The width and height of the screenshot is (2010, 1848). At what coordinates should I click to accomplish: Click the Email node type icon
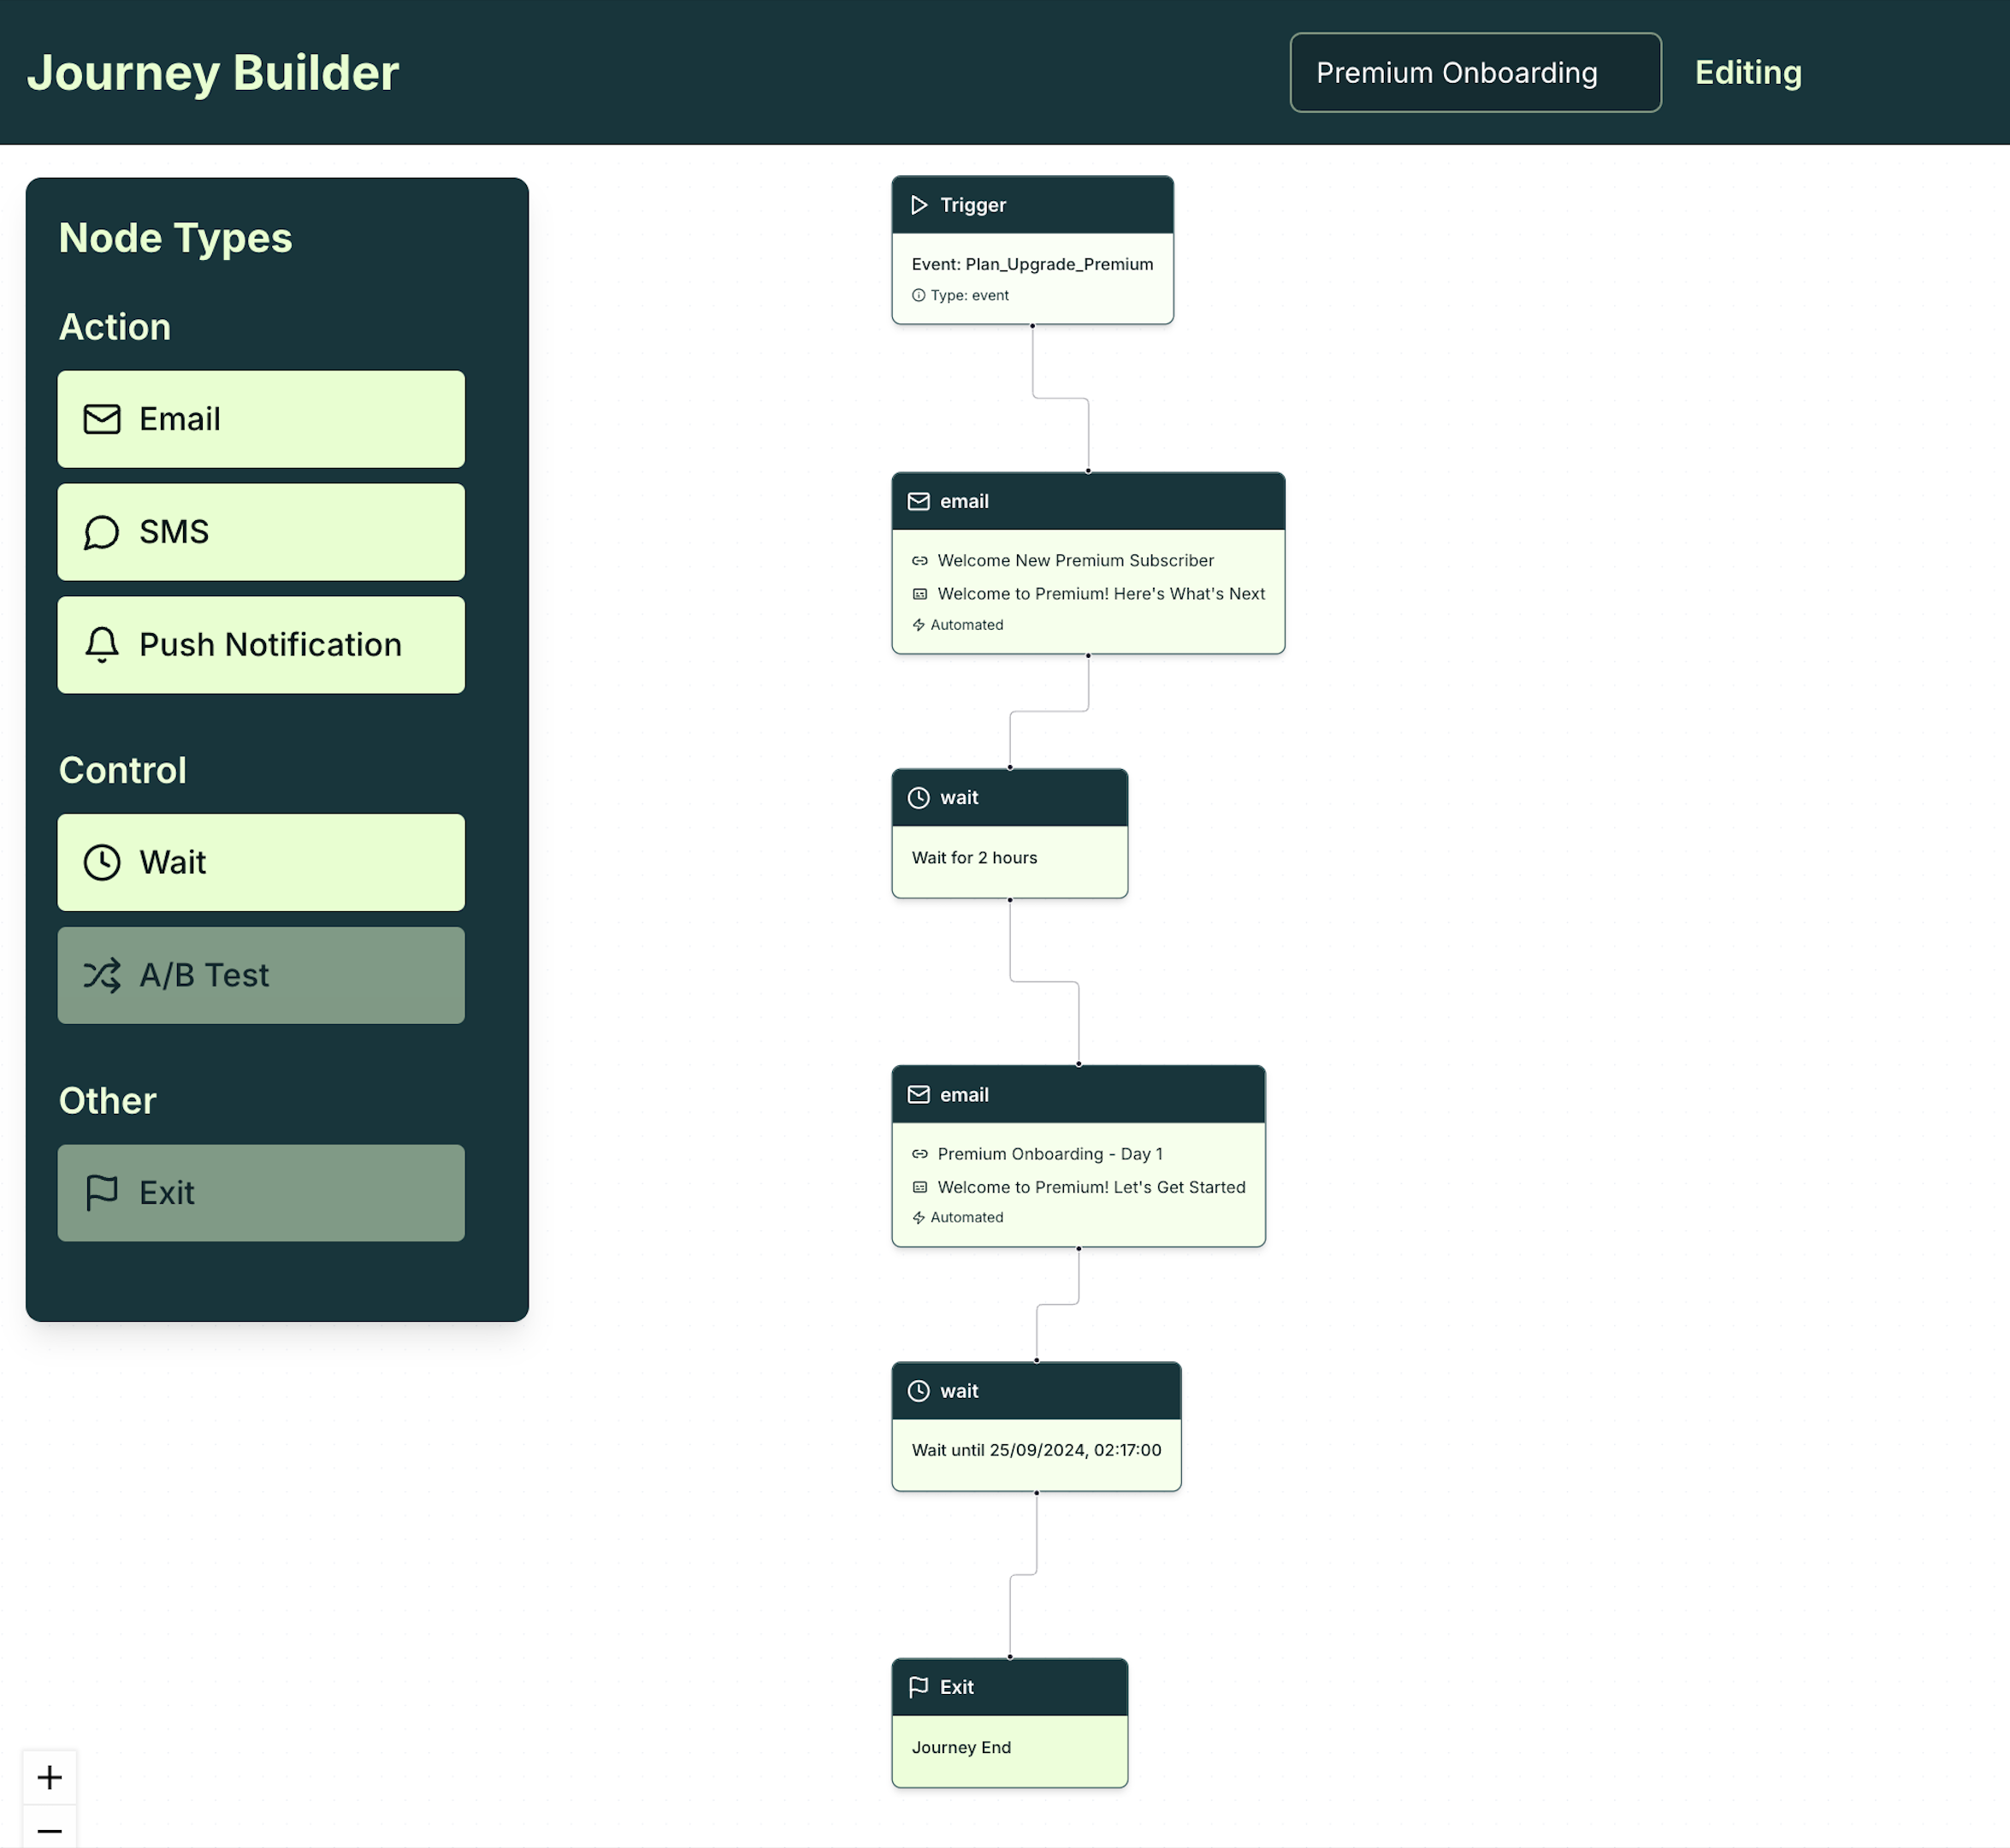point(100,418)
